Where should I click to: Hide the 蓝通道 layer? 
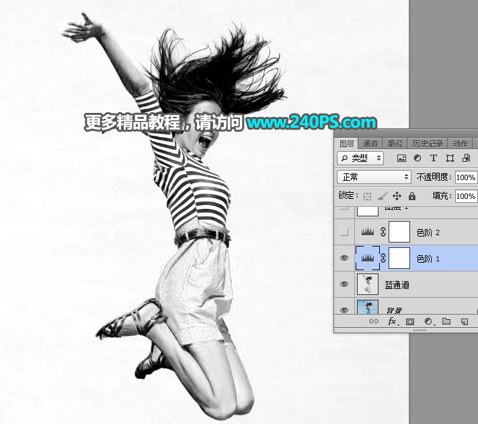coord(344,284)
